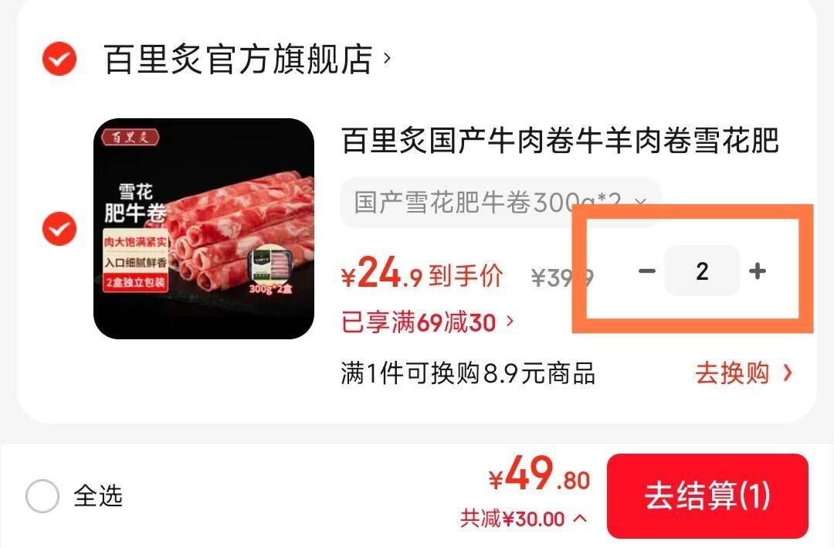Tap the 去结算(1) checkout button
834x548 pixels.
point(707,495)
